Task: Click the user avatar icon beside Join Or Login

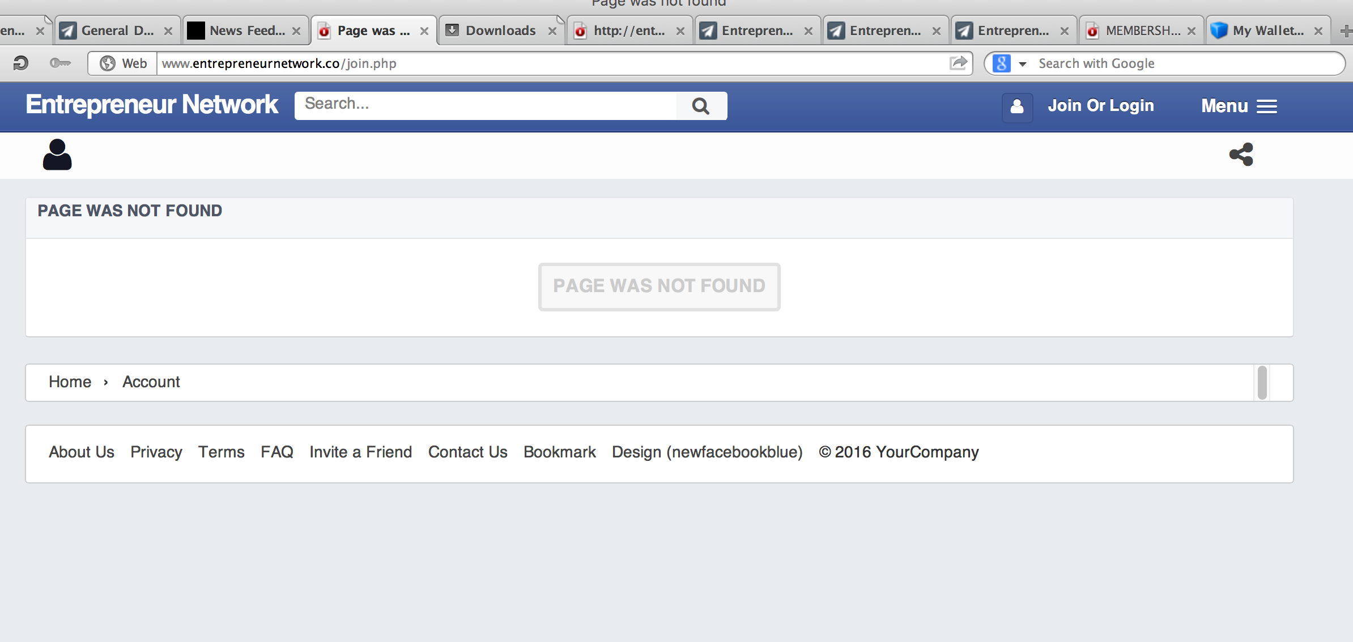Action: point(1017,106)
